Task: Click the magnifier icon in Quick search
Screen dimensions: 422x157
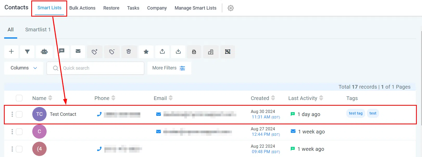Action: (x=55, y=68)
